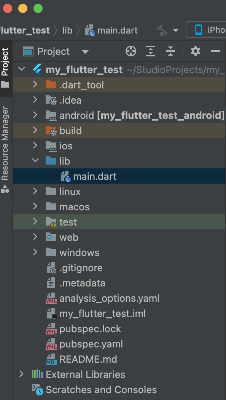Click the Select Opened File target icon

point(131,51)
